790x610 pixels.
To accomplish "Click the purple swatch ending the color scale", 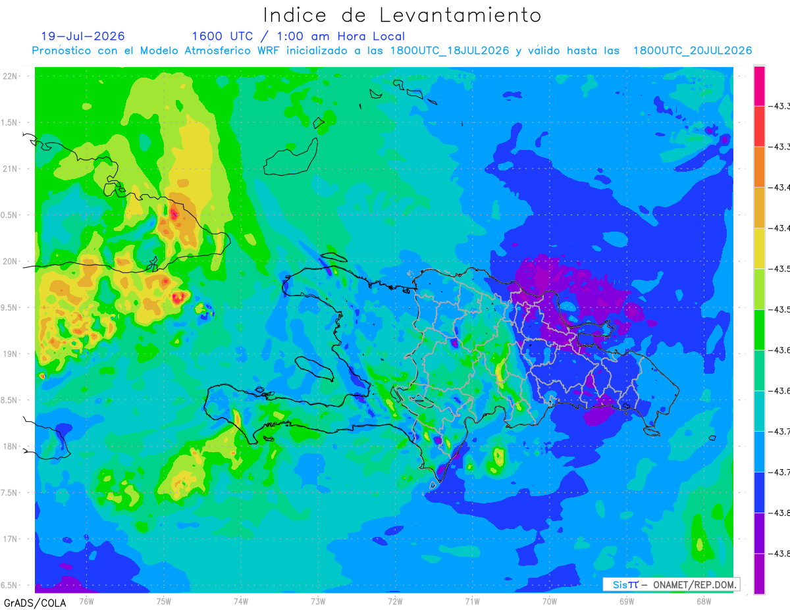I will tap(759, 573).
